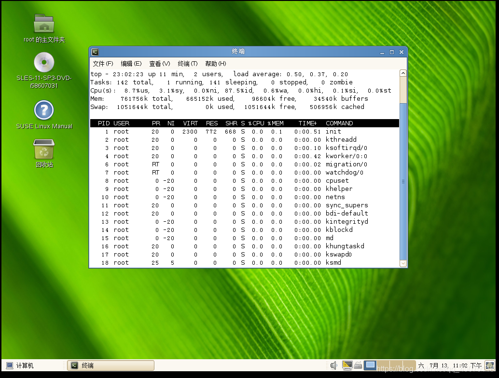Screen dimensions: 499x378
Task: Click the PID column header
Action: coord(104,123)
